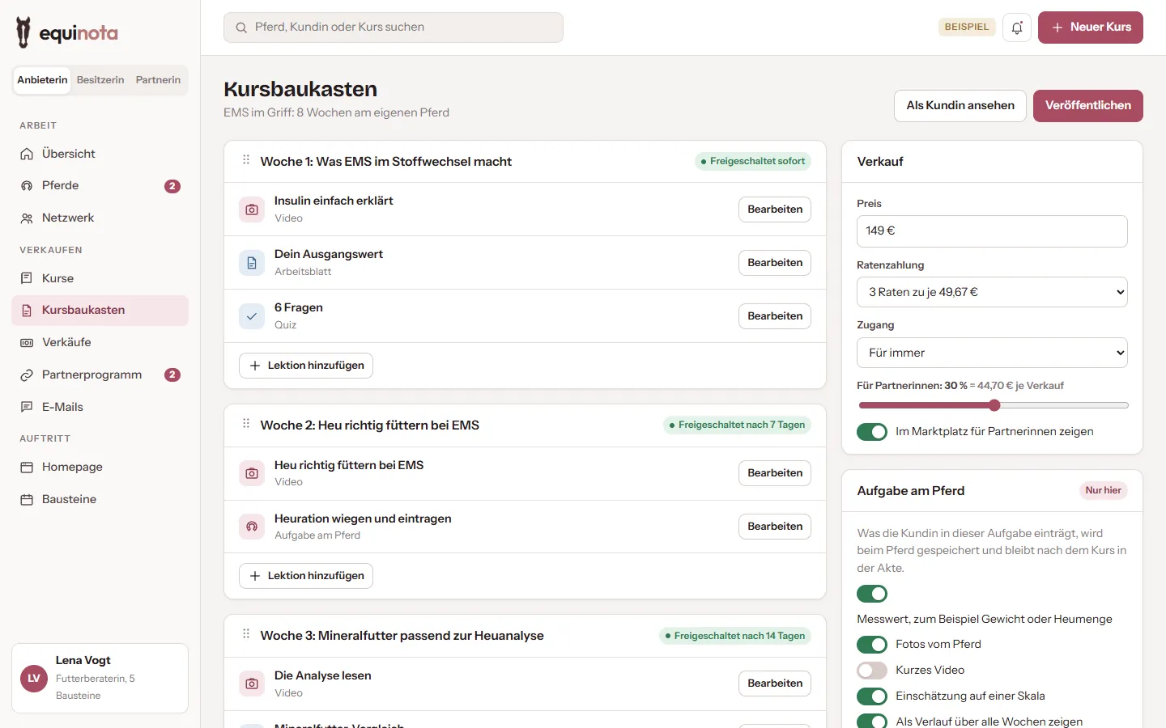Switch to Besitzerin role tab
The height and width of the screenshot is (728, 1166).
(100, 80)
